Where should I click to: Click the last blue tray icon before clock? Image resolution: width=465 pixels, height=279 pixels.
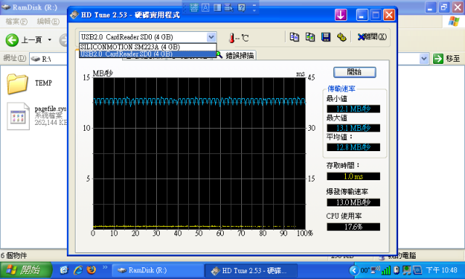pos(418,270)
